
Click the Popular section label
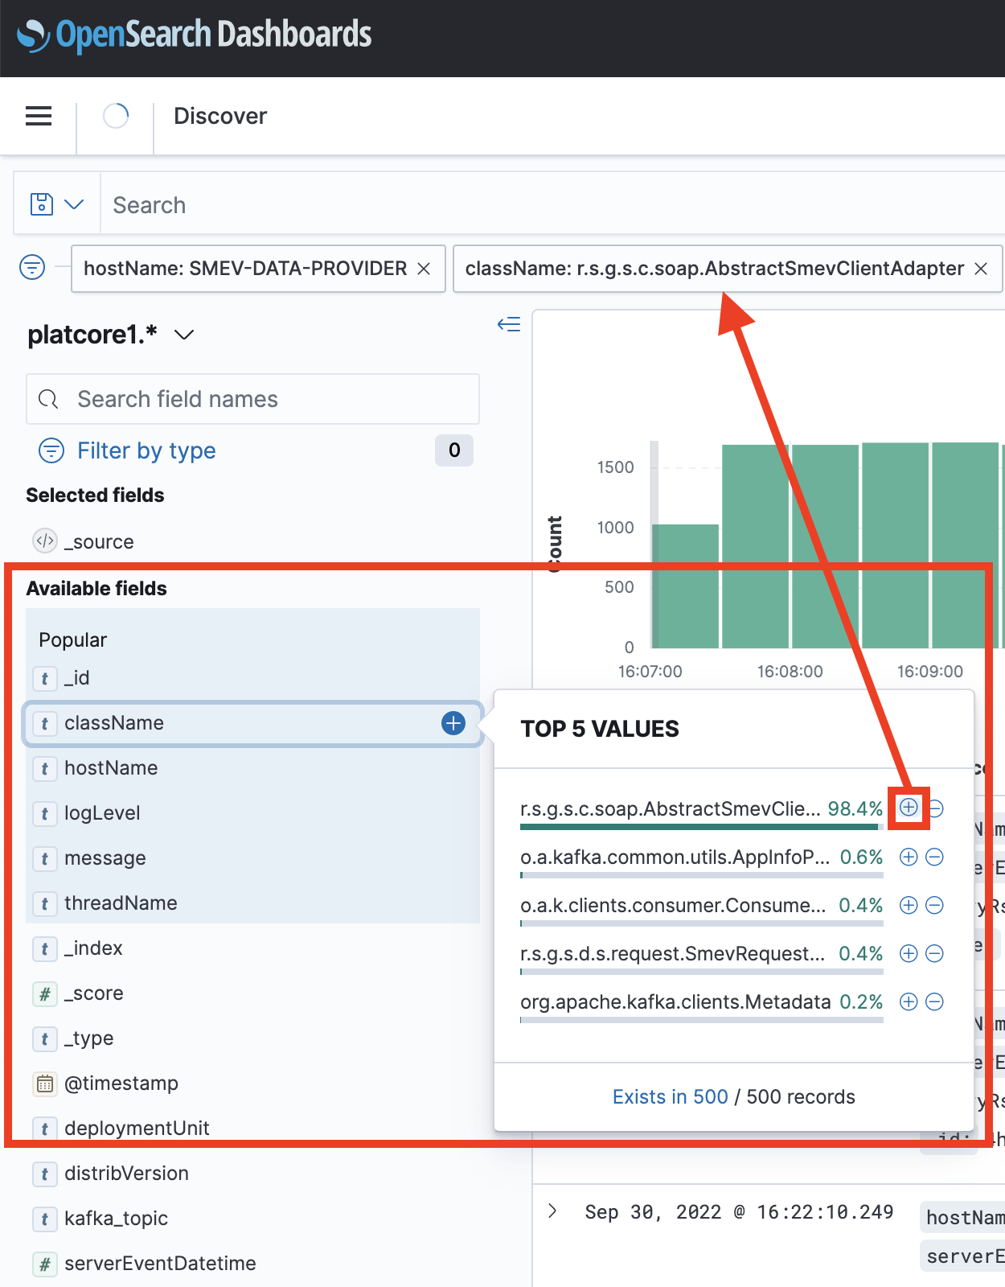[x=72, y=639]
